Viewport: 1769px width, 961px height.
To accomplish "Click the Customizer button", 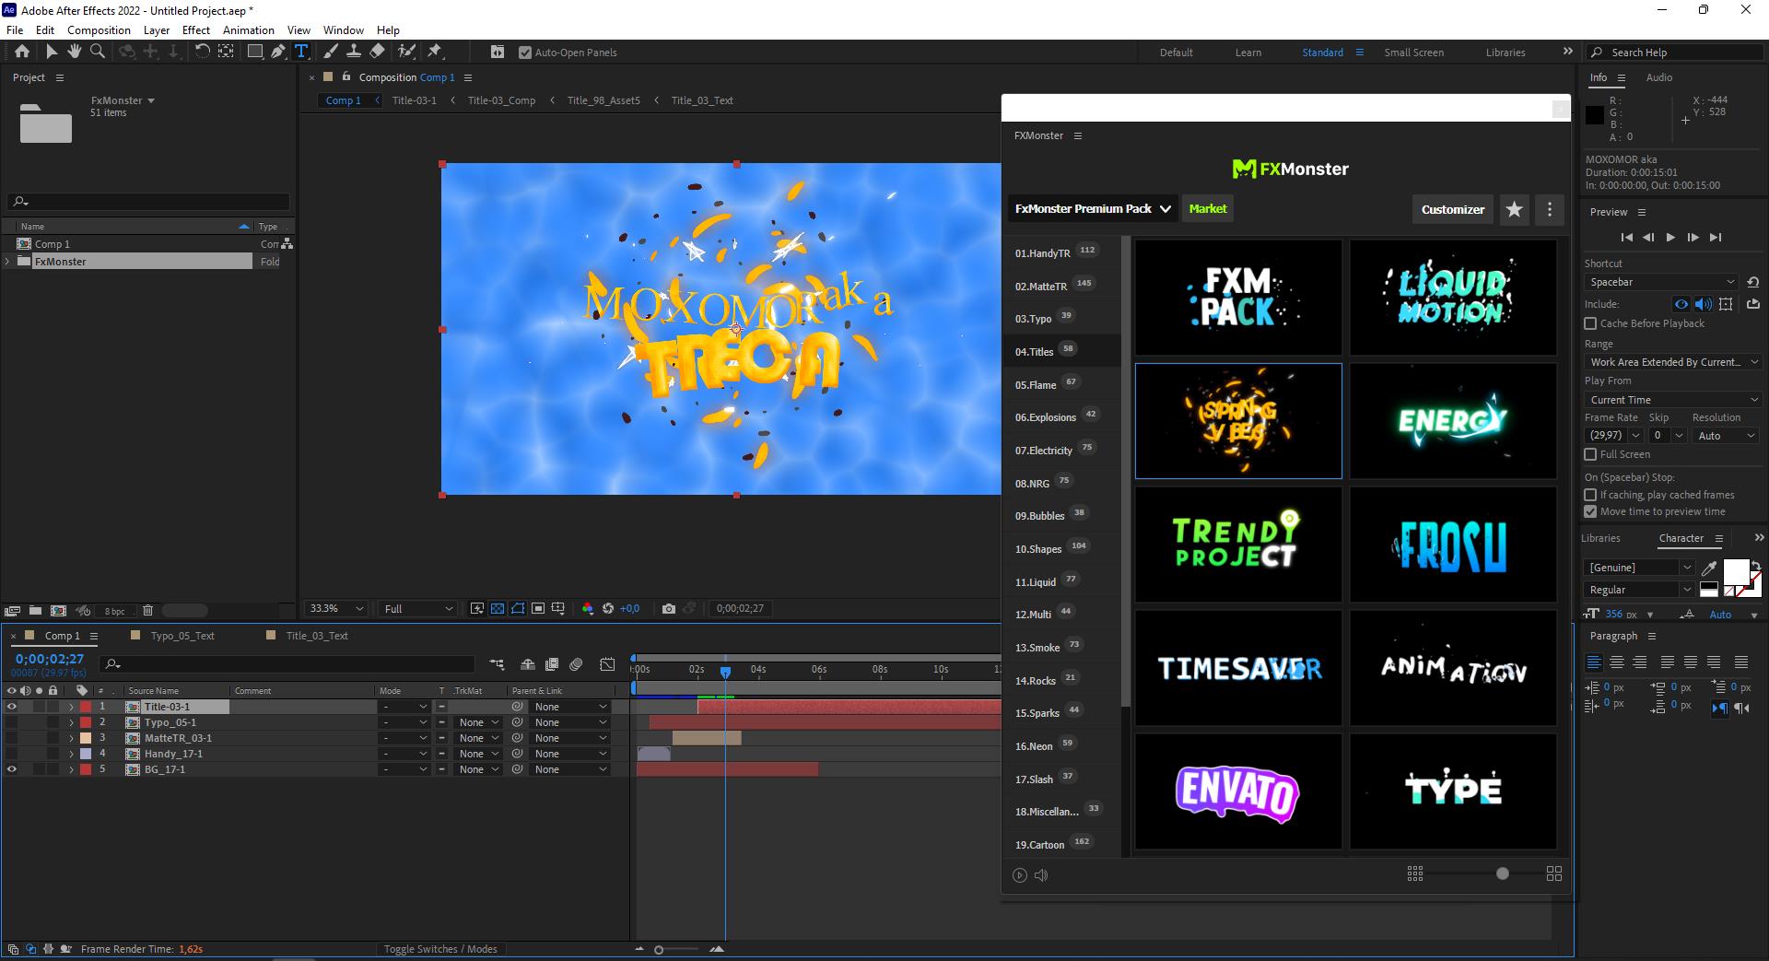I will click(1453, 209).
